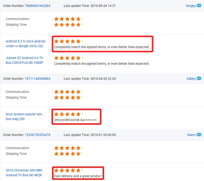Visit buyer Karen's profile link

tap(191, 135)
